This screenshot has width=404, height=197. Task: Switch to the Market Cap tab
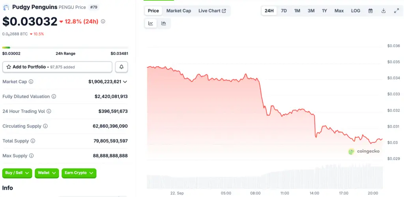tap(179, 11)
